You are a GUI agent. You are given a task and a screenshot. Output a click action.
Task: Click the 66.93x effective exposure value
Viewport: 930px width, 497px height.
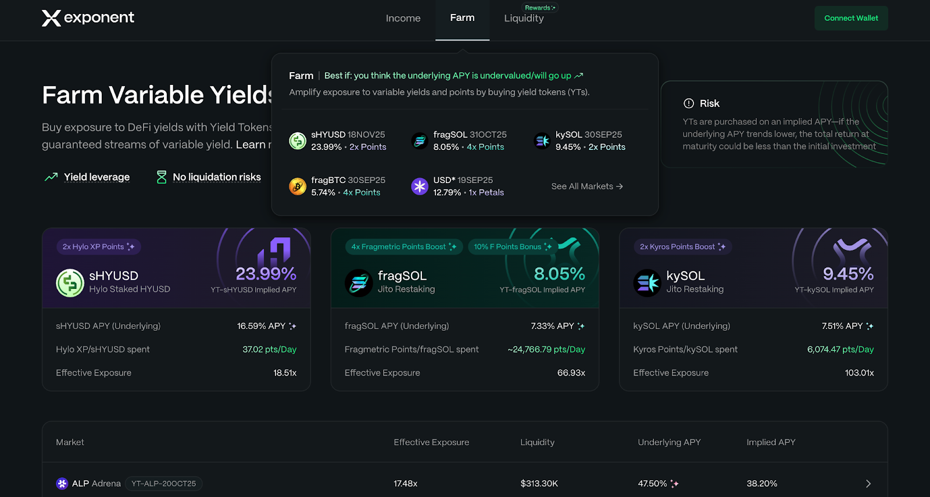pos(571,373)
